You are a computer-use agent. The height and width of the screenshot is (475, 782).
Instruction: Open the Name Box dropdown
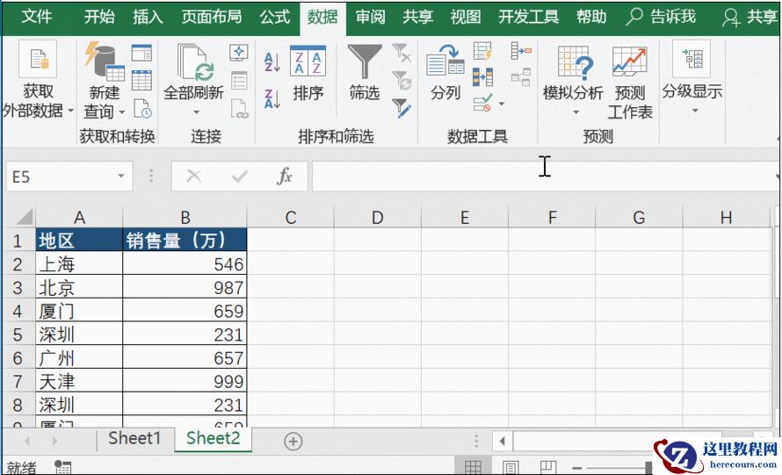[120, 176]
